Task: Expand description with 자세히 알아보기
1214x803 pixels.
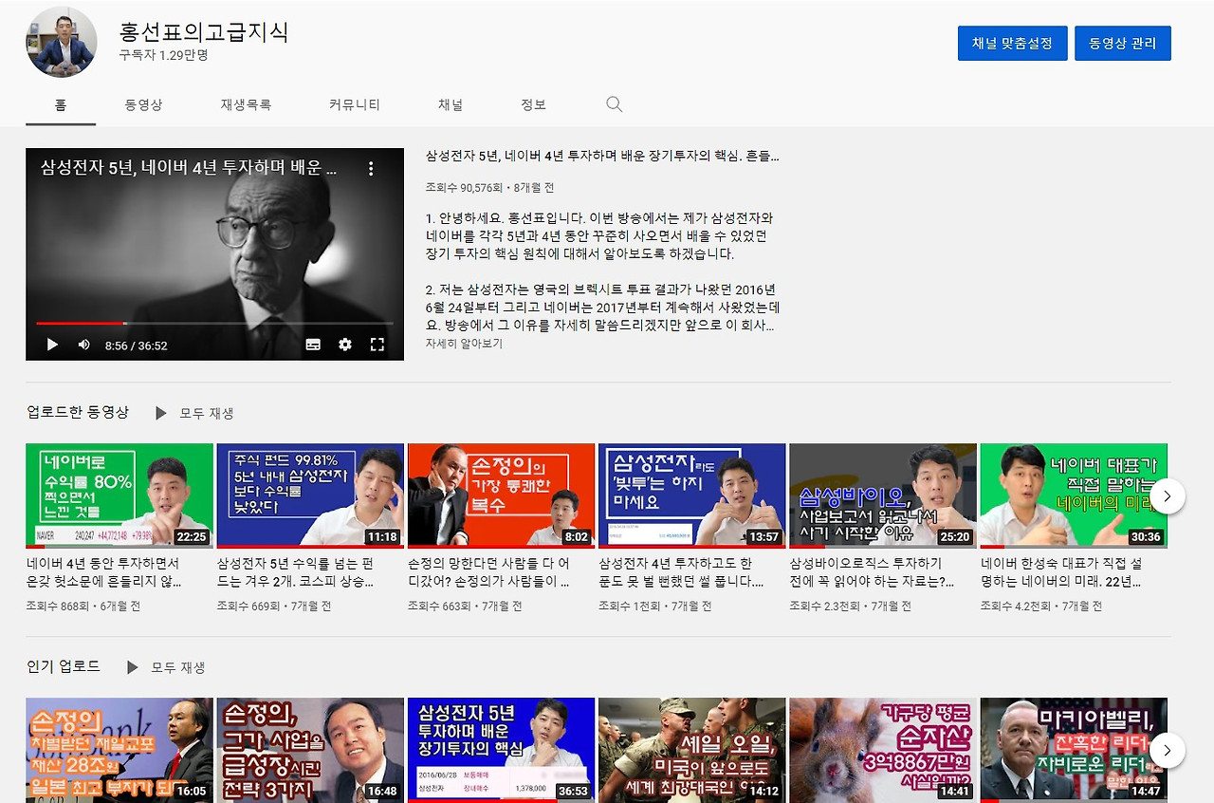Action: [x=464, y=344]
